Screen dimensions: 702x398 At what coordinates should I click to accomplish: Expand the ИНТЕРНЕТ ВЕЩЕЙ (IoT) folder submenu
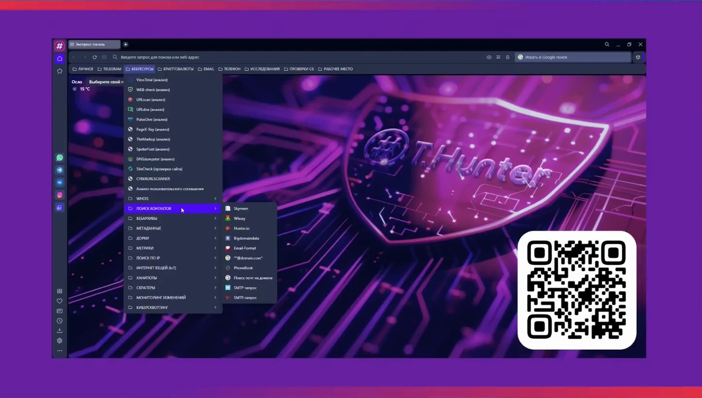coord(173,268)
